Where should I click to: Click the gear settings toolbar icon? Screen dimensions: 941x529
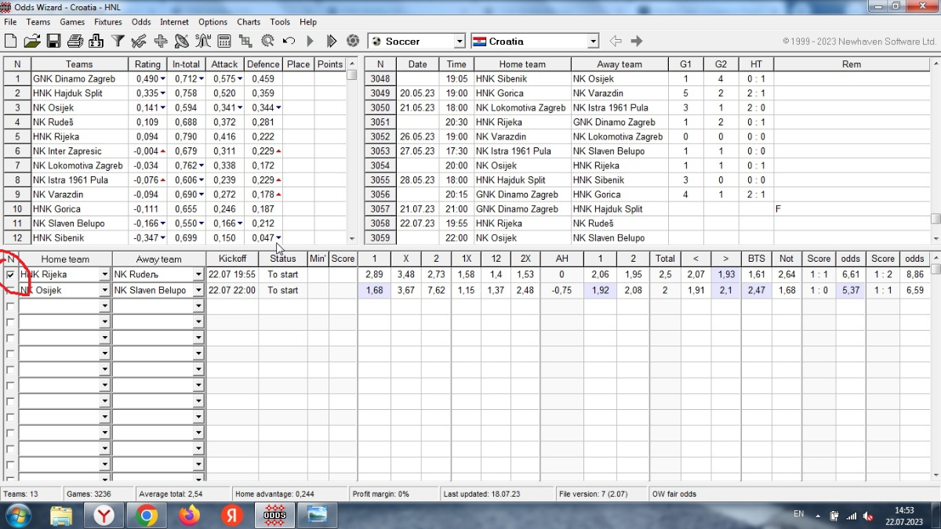(x=267, y=41)
